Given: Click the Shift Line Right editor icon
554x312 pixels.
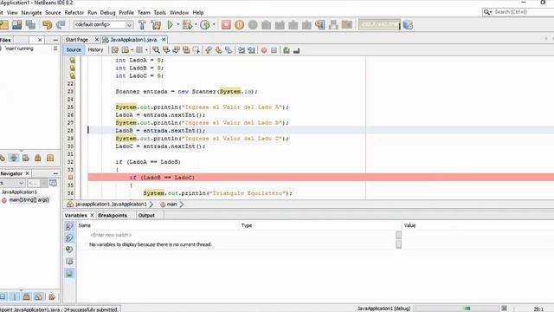Looking at the screenshot, I should point(251,50).
